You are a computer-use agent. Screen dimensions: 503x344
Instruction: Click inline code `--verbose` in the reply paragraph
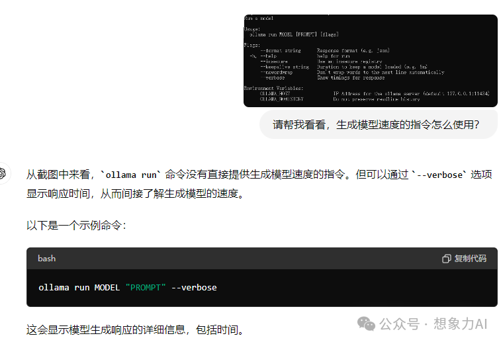coord(439,175)
